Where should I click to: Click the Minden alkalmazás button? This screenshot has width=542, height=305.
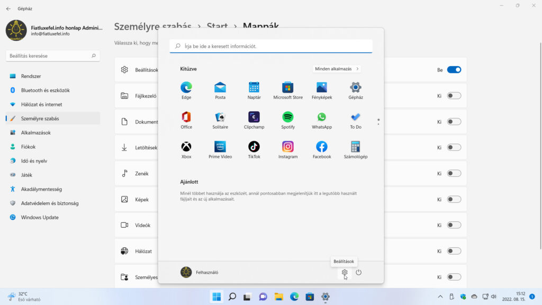(337, 69)
